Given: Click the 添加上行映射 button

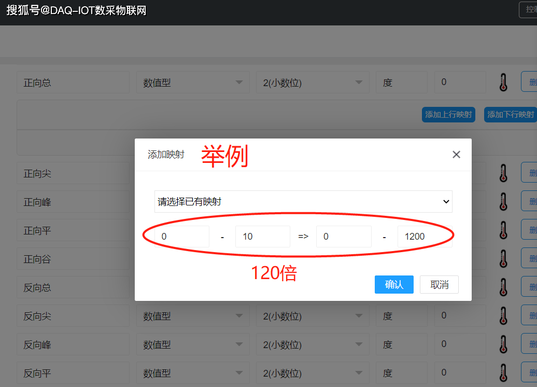Looking at the screenshot, I should point(448,114).
